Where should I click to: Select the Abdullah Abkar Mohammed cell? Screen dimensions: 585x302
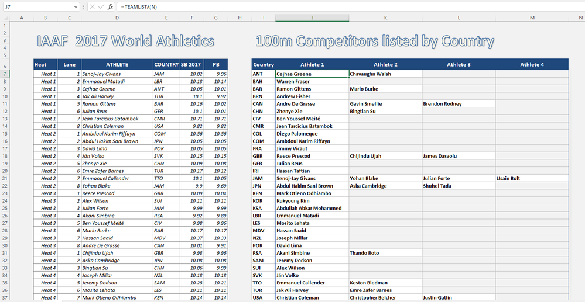point(312,208)
